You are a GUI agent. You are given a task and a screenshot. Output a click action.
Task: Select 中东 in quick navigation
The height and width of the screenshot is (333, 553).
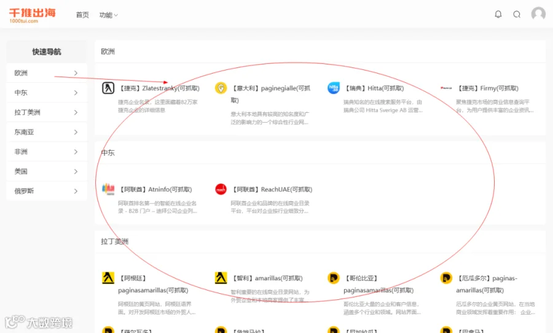point(47,93)
